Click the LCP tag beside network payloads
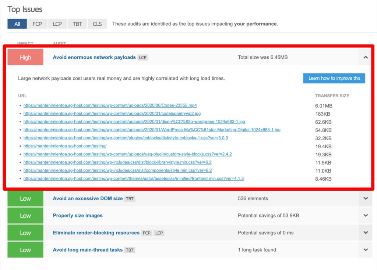This screenshot has width=377, height=270. click(x=142, y=58)
